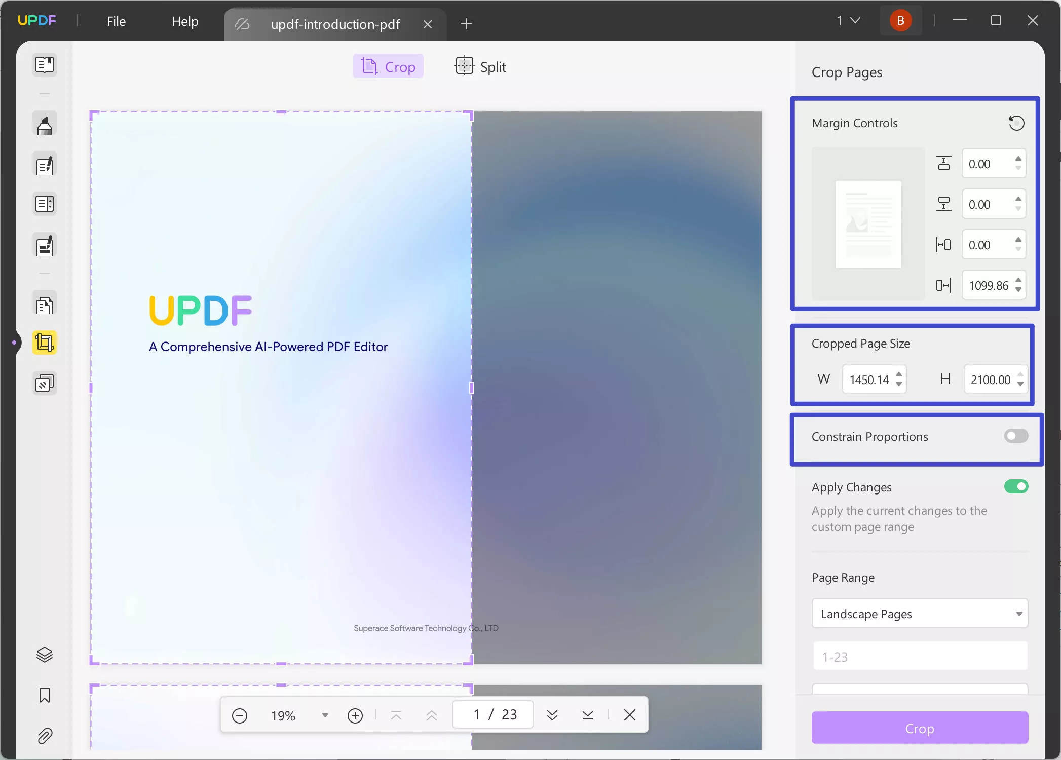This screenshot has width=1061, height=760.
Task: Decrease the right margin 1099.86 value
Action: coord(1018,290)
